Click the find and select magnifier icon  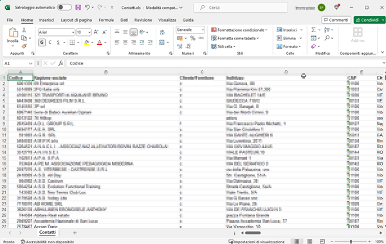pos(327,38)
